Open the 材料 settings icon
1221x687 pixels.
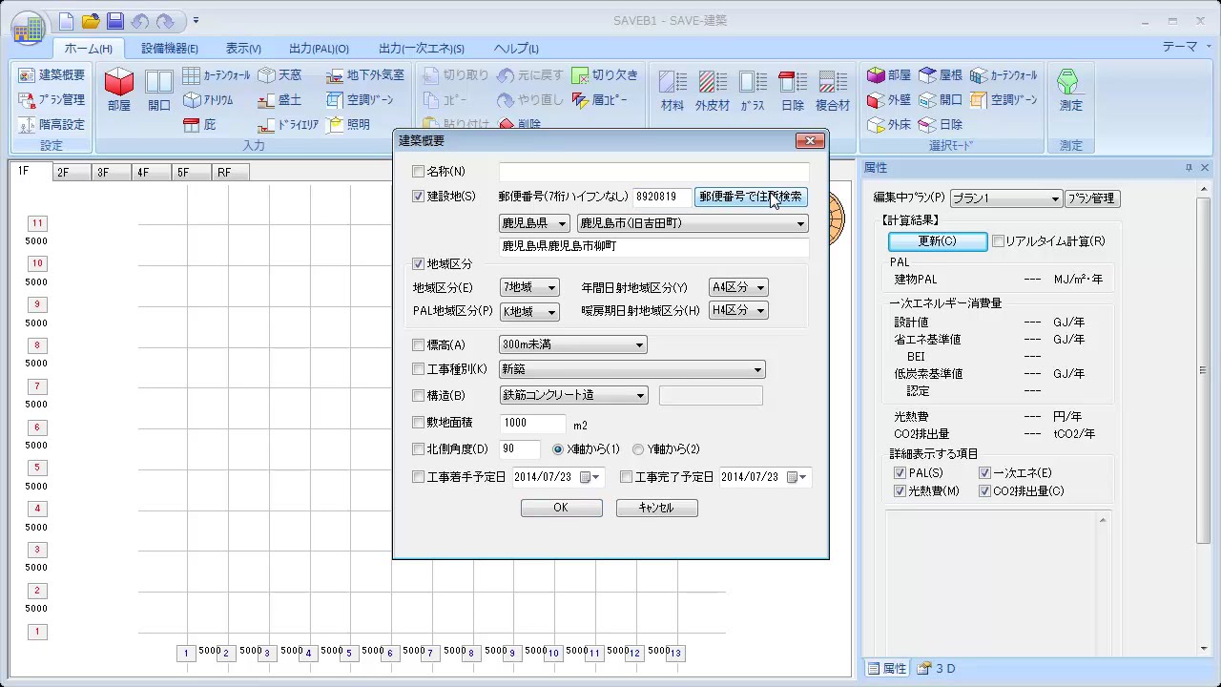673,90
